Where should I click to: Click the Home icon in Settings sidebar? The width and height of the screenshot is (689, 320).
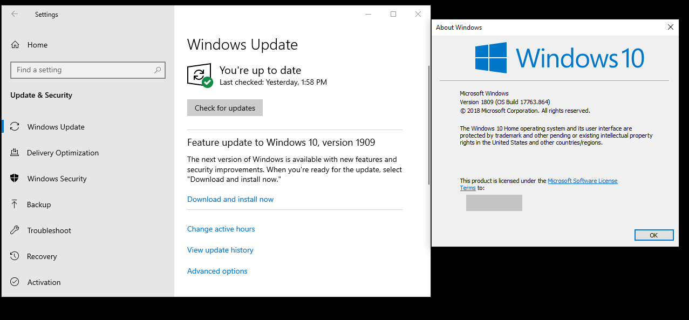pyautogui.click(x=15, y=45)
